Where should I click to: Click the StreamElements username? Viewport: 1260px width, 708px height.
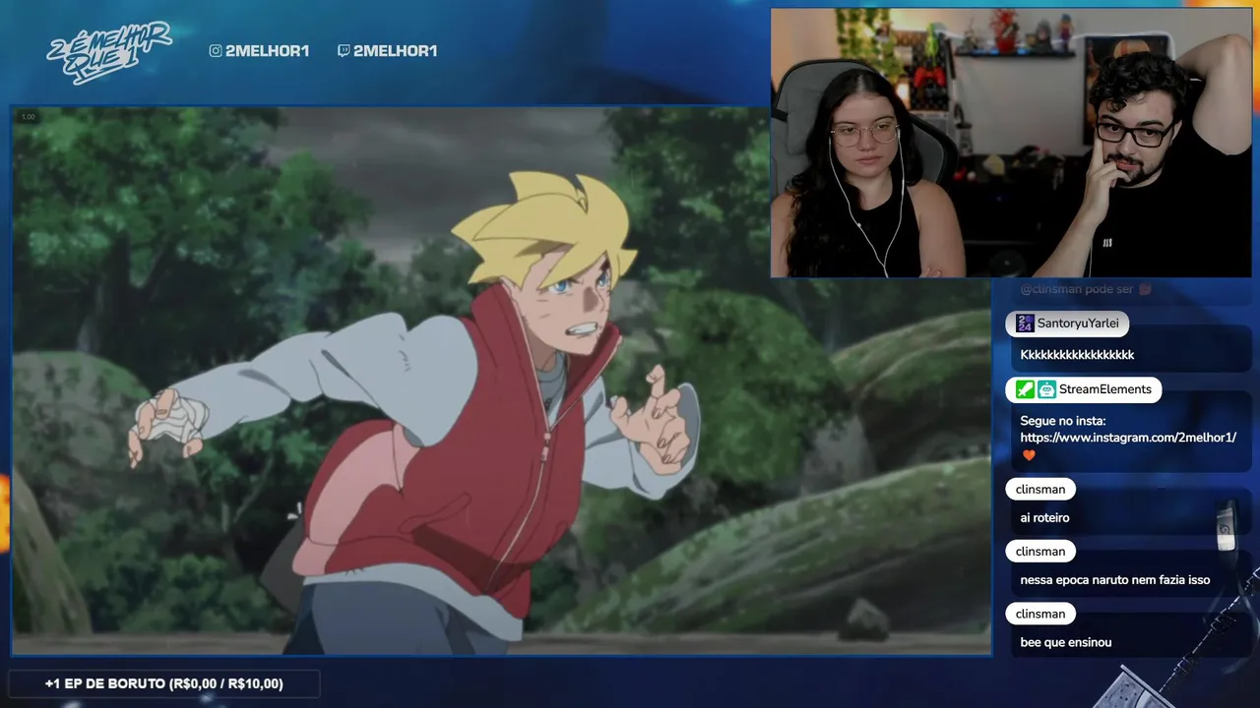1104,389
